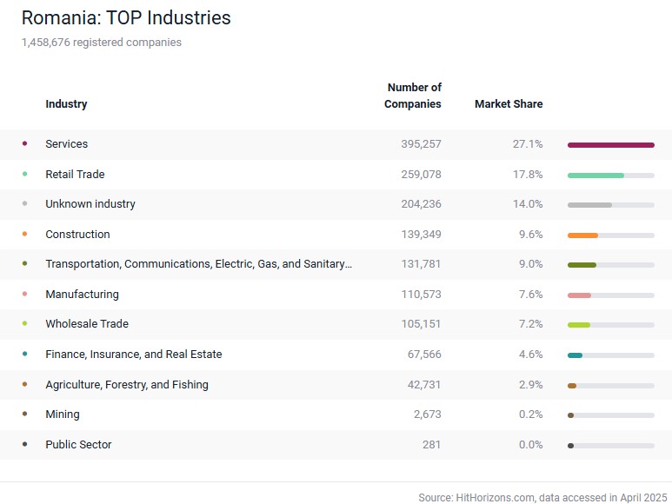Click the Number of Companies column header

pos(413,96)
